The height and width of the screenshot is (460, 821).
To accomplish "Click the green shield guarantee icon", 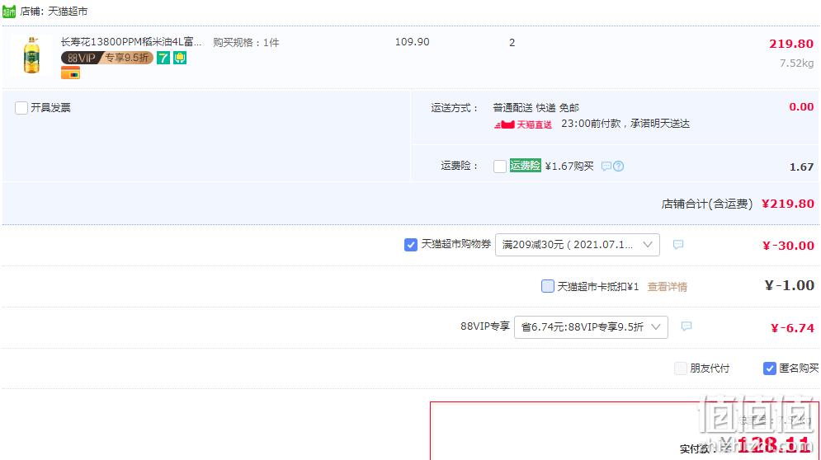I will [x=180, y=58].
